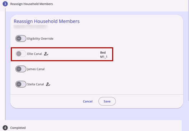The height and width of the screenshot is (131, 189).
Task: Click the person-check icon beside Ellie Canal
Action: coord(46,54)
